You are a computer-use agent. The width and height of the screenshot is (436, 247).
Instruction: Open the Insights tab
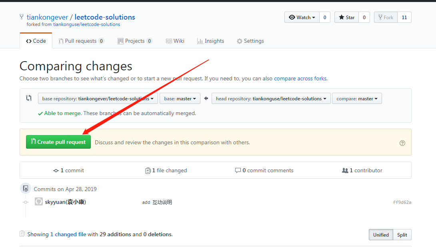coord(210,41)
